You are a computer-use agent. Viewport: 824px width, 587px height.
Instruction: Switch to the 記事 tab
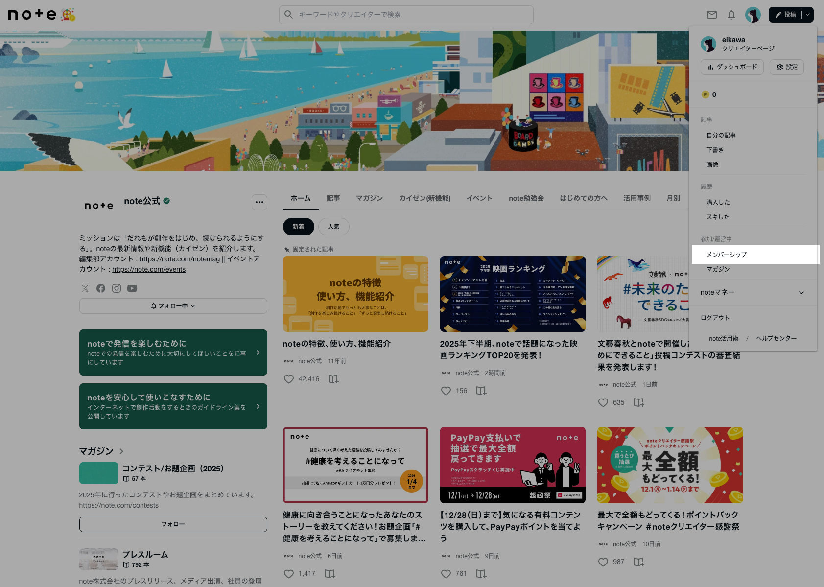pos(333,198)
